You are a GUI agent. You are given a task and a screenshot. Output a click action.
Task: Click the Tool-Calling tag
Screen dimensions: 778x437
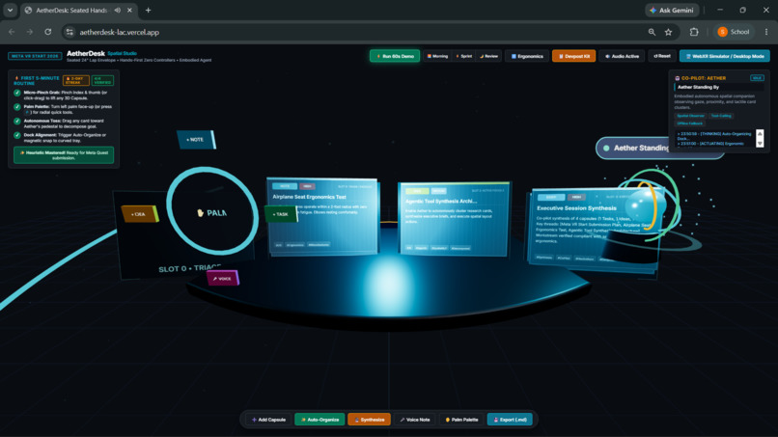tap(721, 116)
